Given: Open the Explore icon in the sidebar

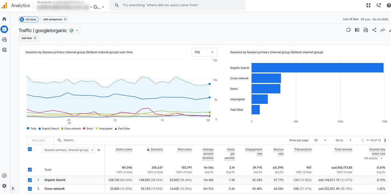Looking at the screenshot, I should pyautogui.click(x=4, y=40).
